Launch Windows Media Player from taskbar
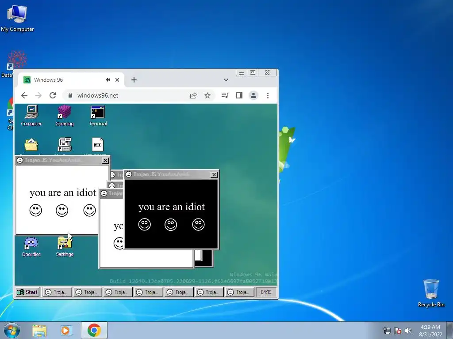Viewport: 453px width, 339px height. pos(66,330)
